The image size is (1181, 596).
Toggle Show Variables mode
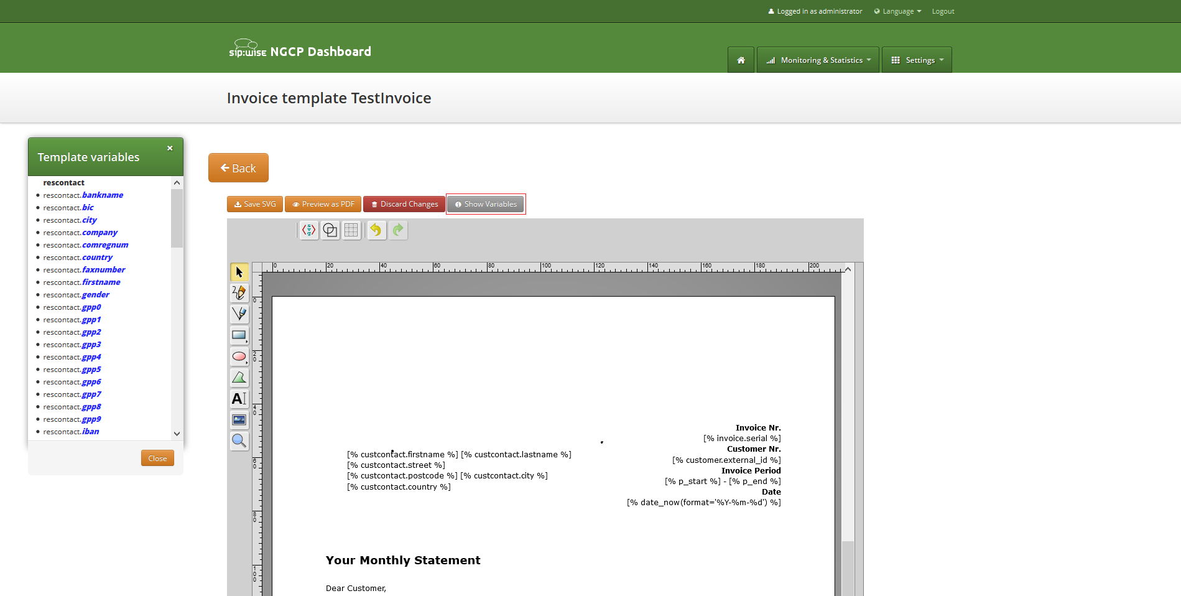[x=486, y=203]
